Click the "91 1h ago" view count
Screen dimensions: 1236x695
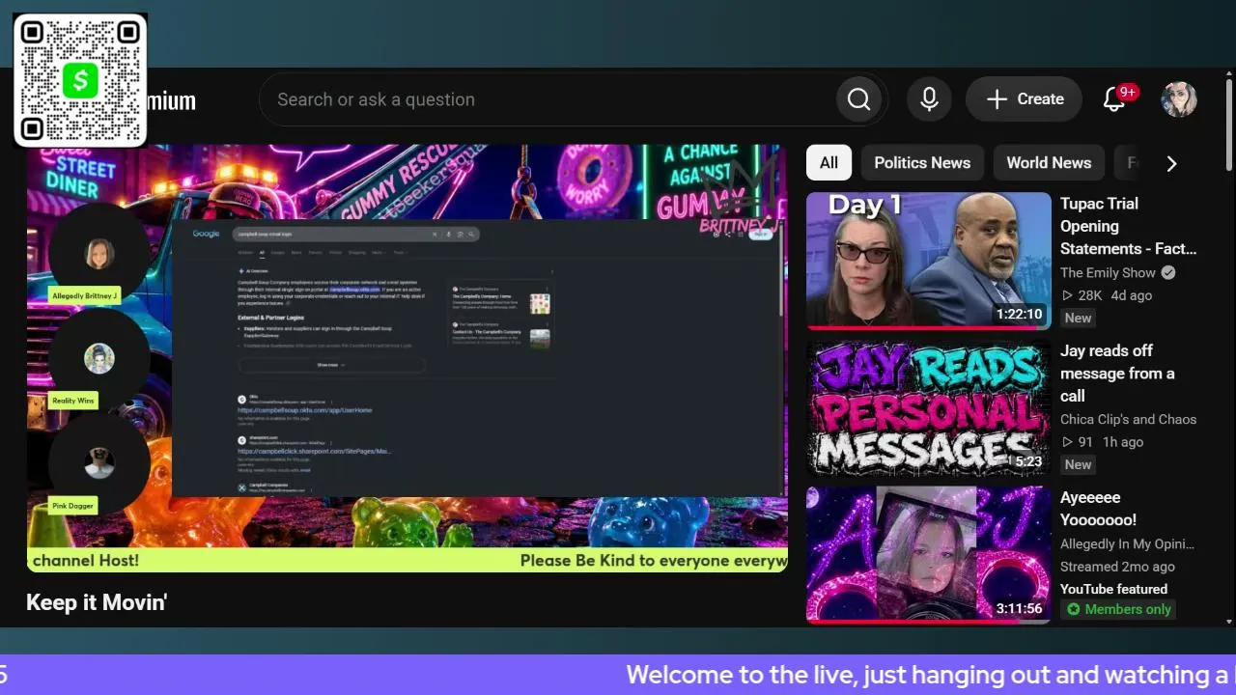[x=1102, y=442]
